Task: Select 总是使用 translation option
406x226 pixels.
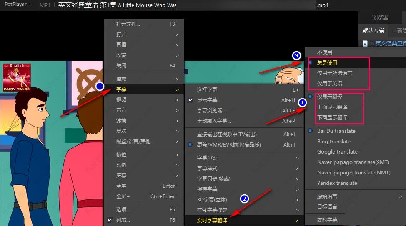Action: [356, 62]
